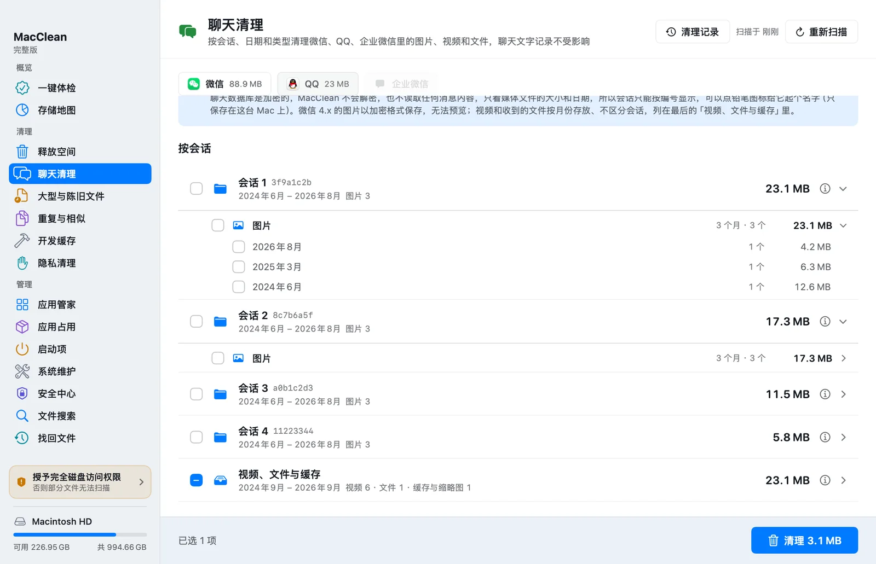876x564 pixels.
Task: Select the checkbox for 会话 3
Action: (197, 394)
